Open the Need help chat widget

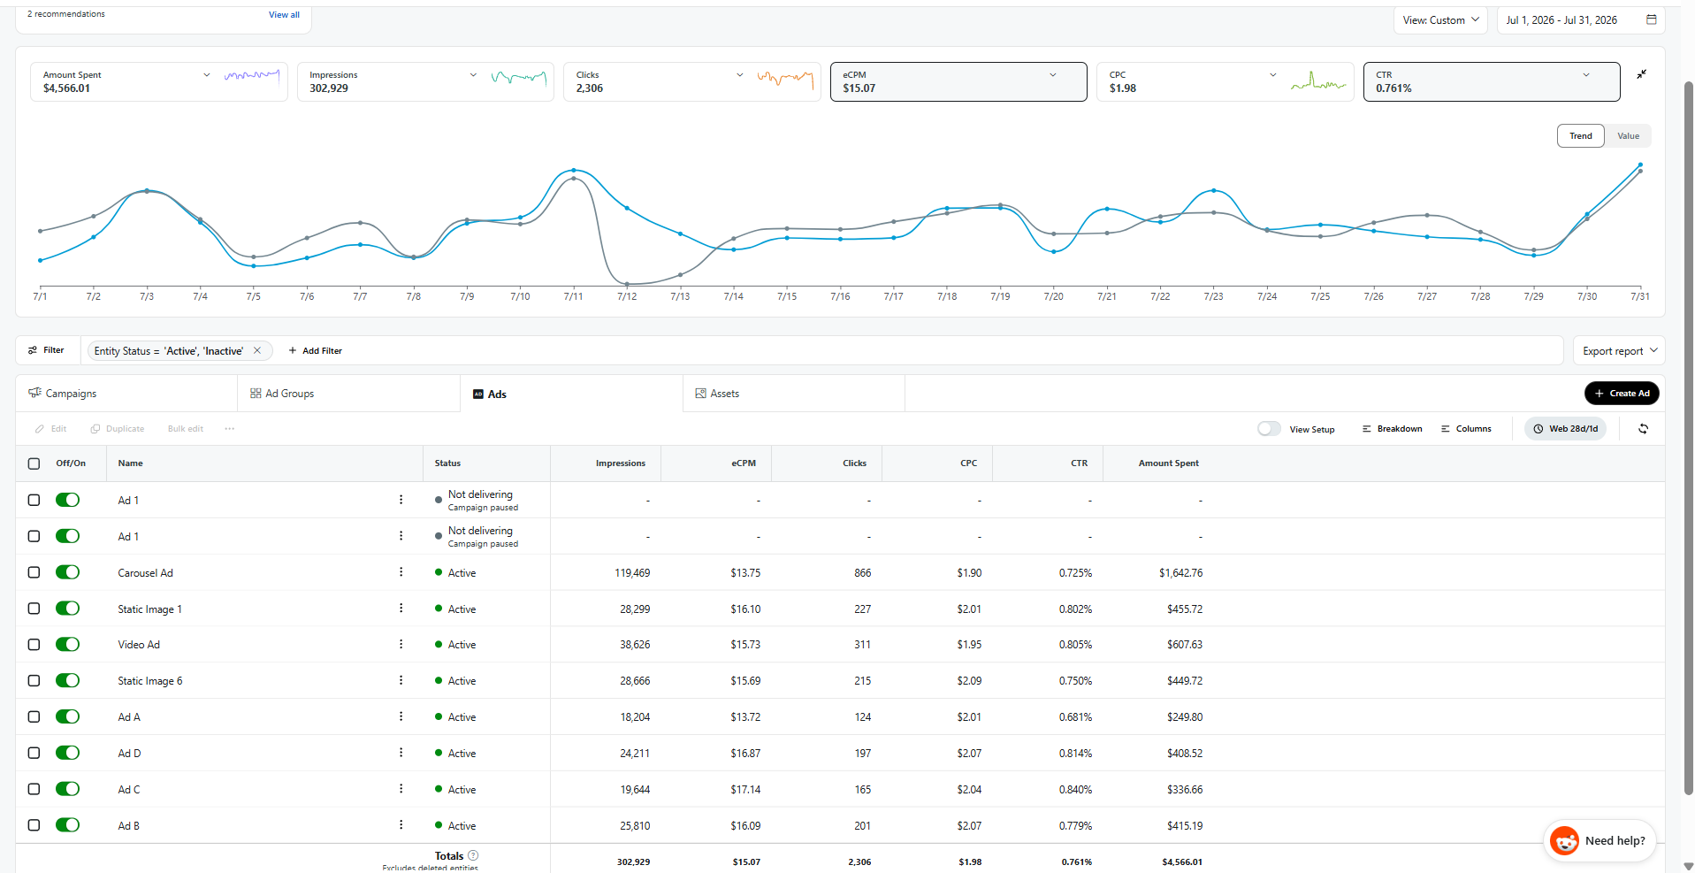[x=1600, y=840]
